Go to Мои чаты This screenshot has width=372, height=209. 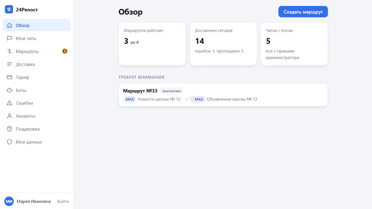[x=37, y=38]
